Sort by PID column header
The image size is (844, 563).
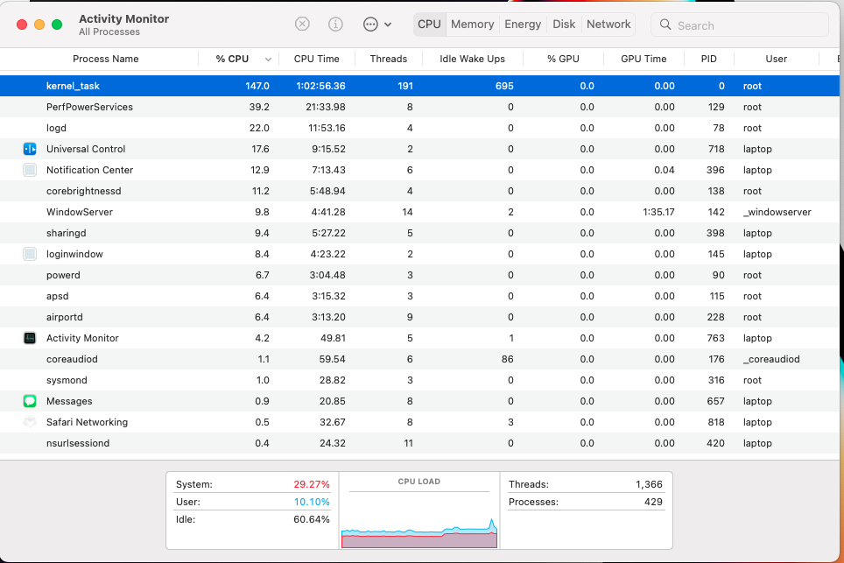[708, 60]
